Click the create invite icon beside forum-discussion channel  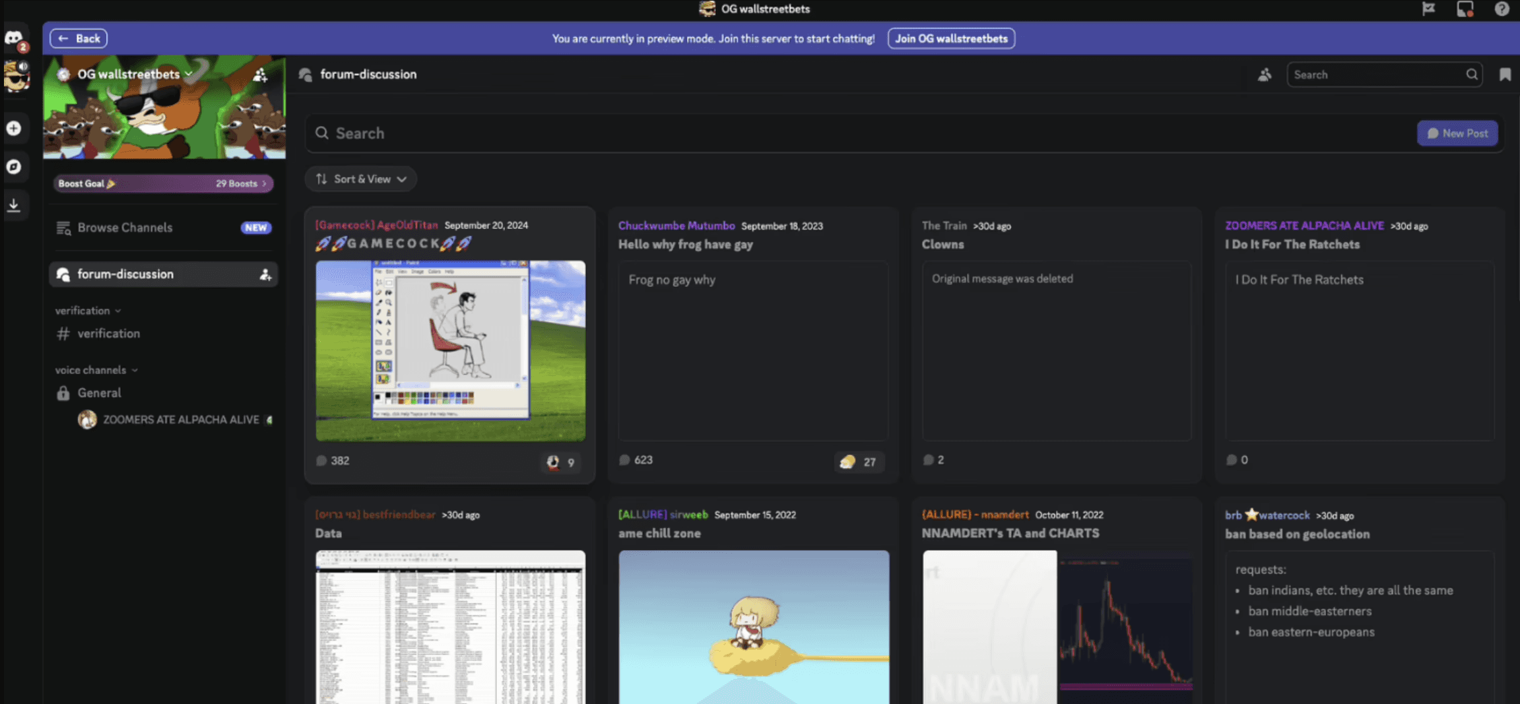point(265,274)
